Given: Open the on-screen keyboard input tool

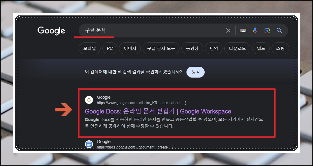Looking at the screenshot, I should click(243, 30).
